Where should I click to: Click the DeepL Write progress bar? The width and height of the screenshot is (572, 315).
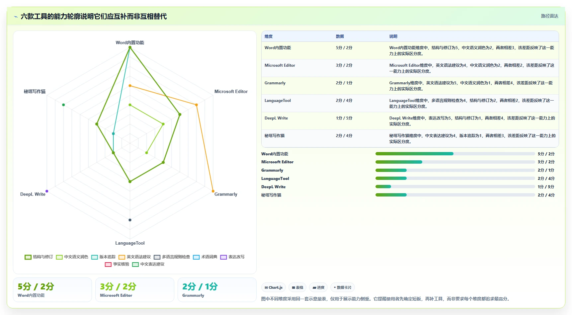click(x=455, y=187)
